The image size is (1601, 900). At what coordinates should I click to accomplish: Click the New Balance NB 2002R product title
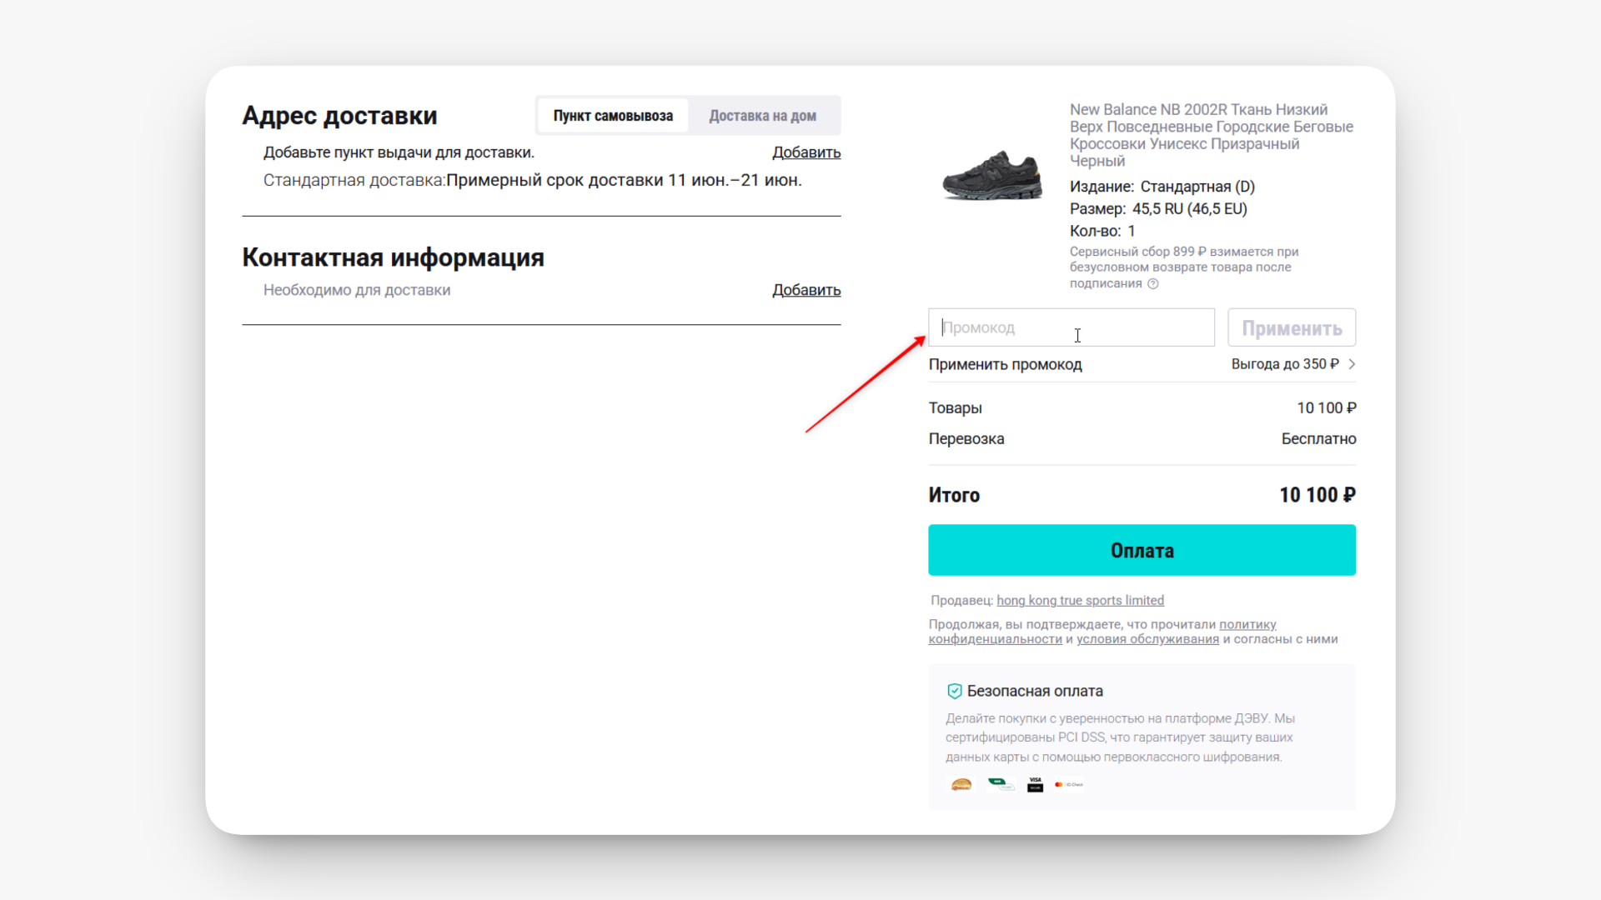click(1212, 135)
